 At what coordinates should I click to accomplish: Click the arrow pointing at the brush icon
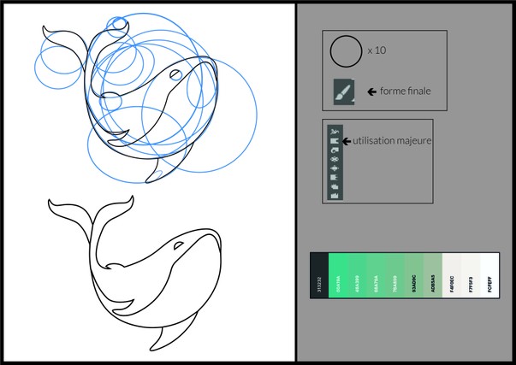[372, 91]
